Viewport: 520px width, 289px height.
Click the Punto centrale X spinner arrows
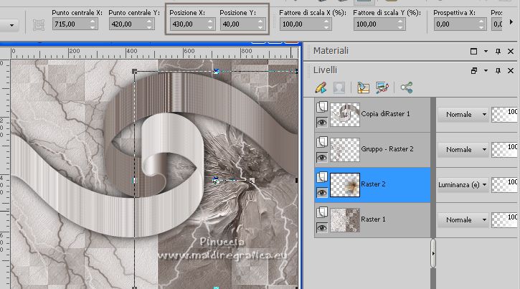pos(93,24)
